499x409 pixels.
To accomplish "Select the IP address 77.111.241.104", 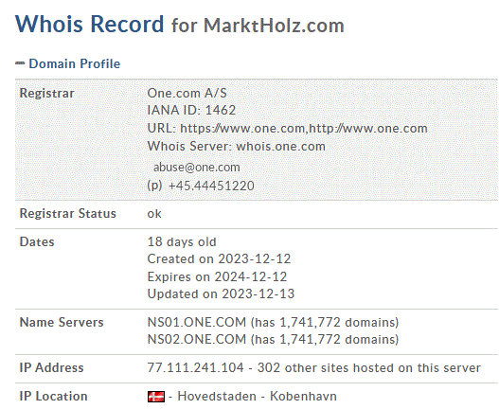I will (195, 368).
